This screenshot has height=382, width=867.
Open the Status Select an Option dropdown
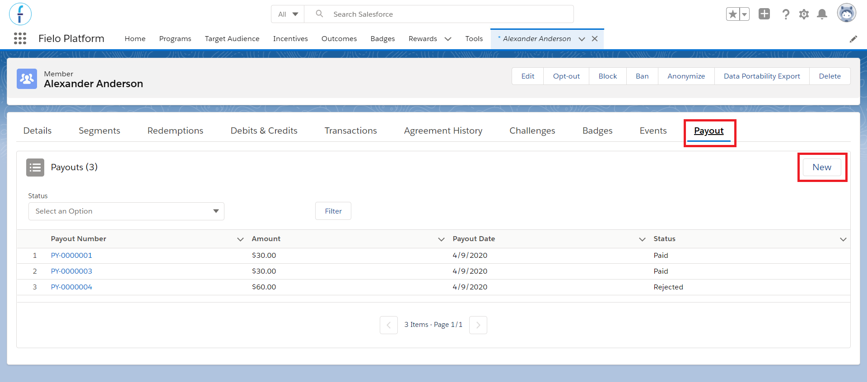pos(126,211)
